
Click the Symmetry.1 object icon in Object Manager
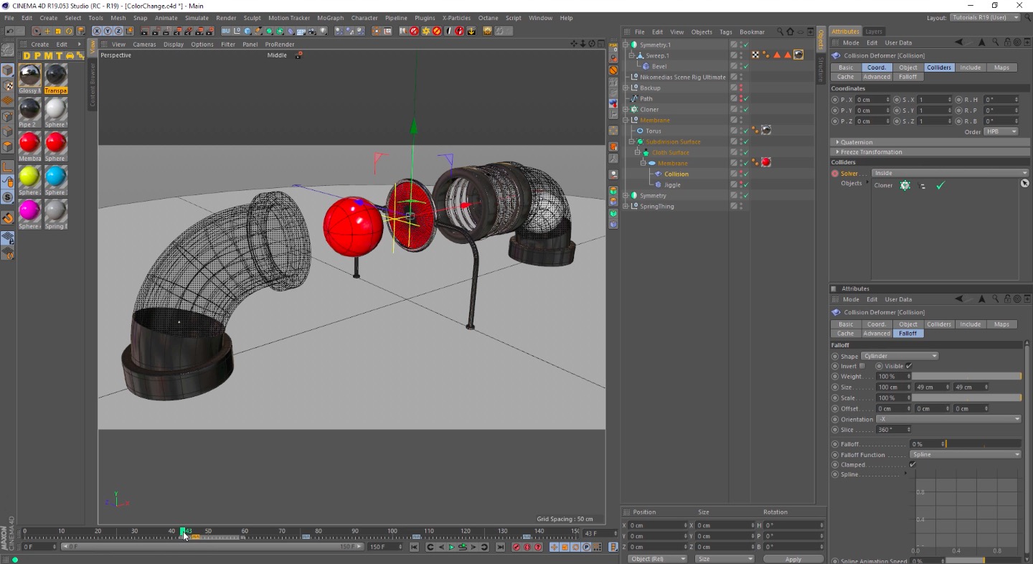pyautogui.click(x=634, y=44)
